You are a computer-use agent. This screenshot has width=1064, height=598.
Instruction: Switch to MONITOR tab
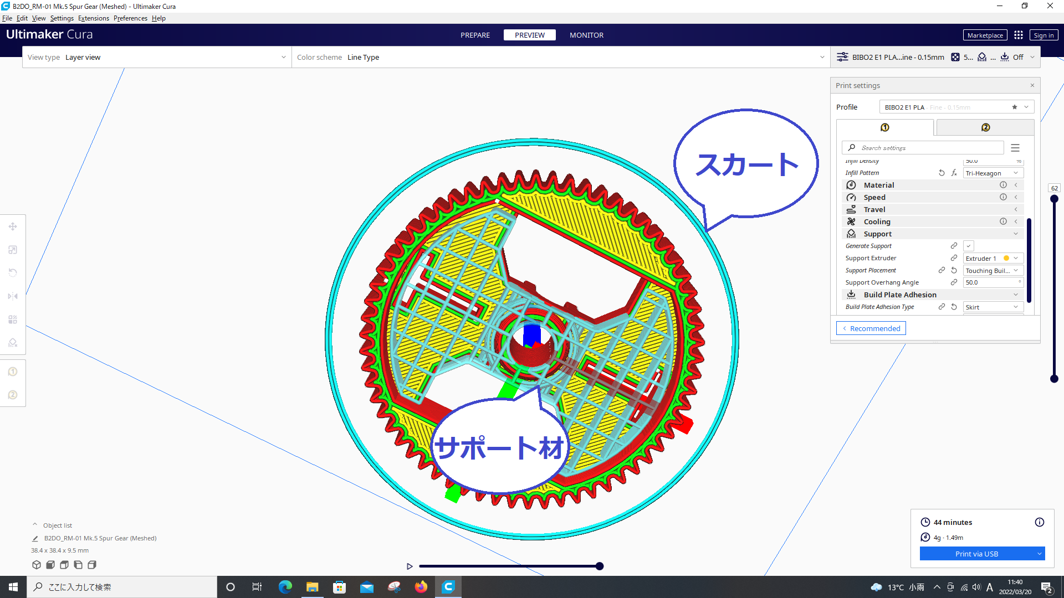(587, 34)
